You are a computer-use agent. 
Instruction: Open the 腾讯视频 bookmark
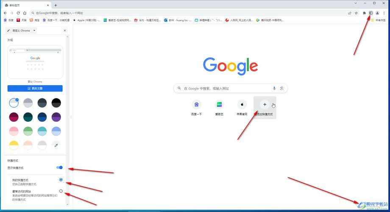click(270, 20)
